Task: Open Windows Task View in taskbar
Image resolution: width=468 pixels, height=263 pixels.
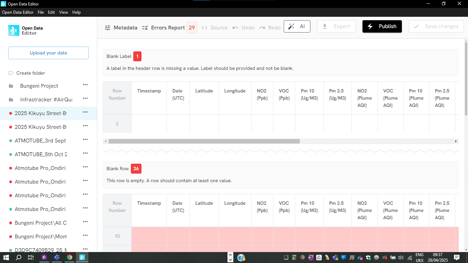Action: click(30, 258)
